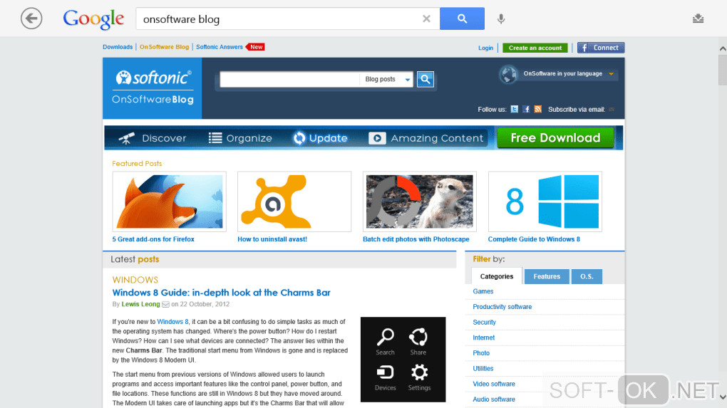Click the Free Download button

555,137
